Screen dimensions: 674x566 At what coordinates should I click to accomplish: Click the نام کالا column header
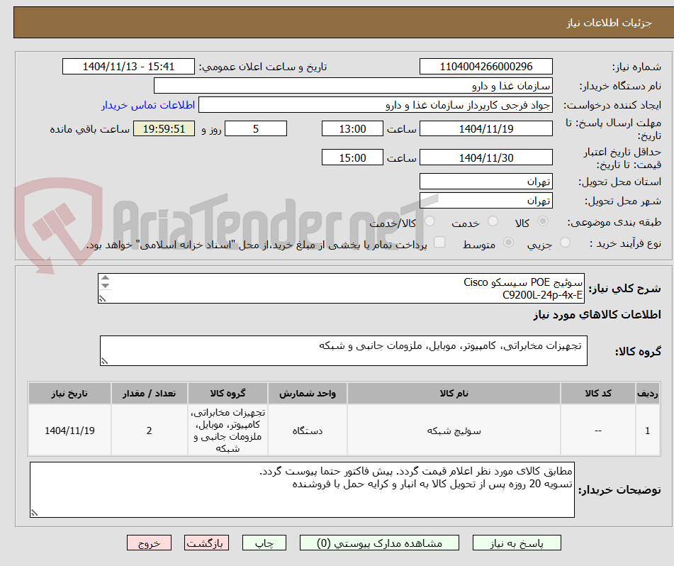[454, 394]
